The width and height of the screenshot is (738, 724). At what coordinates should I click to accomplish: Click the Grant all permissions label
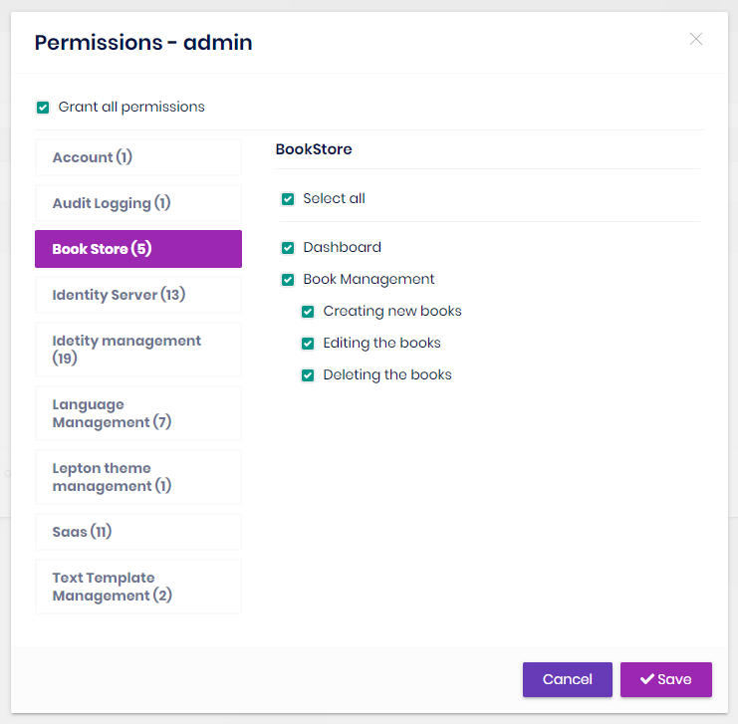pyautogui.click(x=131, y=107)
